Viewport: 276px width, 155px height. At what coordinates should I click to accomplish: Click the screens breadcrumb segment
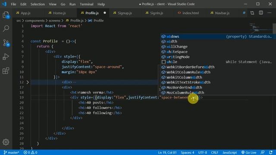tap(54, 21)
